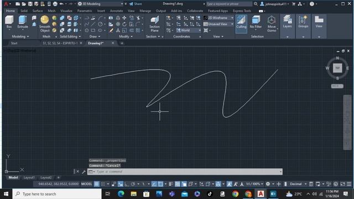Viewport: 354px width, 199px height.
Task: Choose the Rotate modify tool
Action: pos(124,24)
